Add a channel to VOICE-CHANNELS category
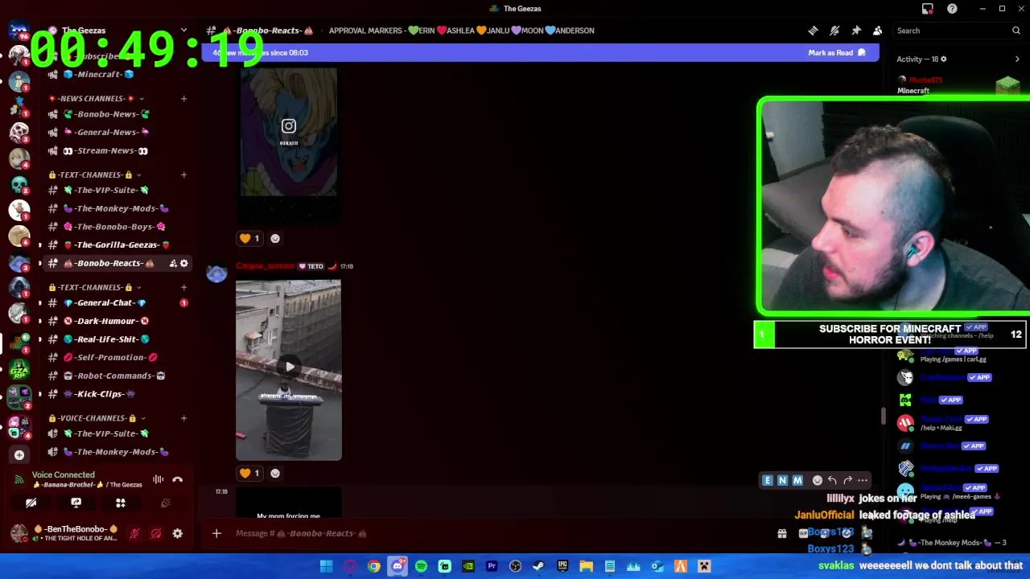Screen dimensions: 1030x579 tap(183, 418)
